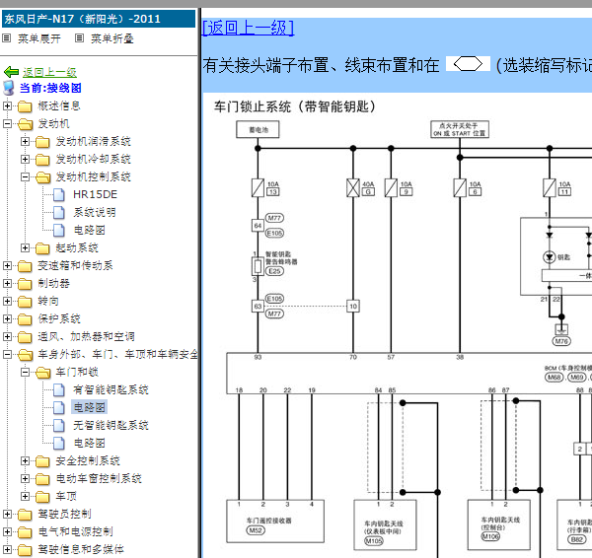This screenshot has height=558, width=592.
Task: Click folder icon for 变速箱和传动系
Action: (25, 266)
